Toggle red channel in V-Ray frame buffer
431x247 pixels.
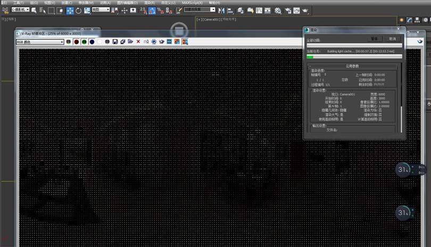click(x=77, y=42)
